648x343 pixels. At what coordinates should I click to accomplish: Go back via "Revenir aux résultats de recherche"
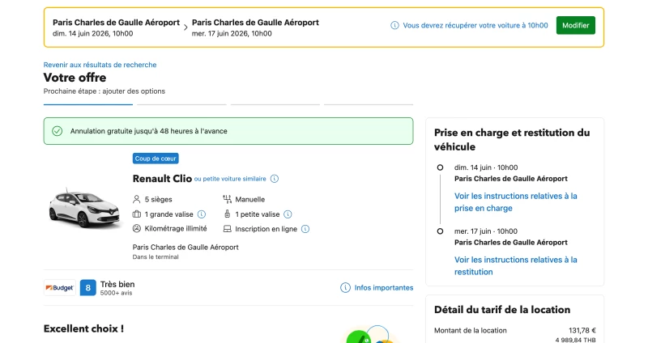(100, 65)
